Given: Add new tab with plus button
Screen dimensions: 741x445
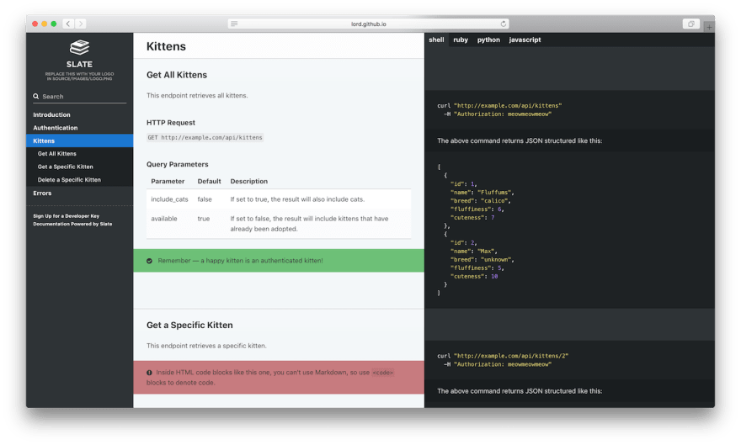Looking at the screenshot, I should point(709,27).
